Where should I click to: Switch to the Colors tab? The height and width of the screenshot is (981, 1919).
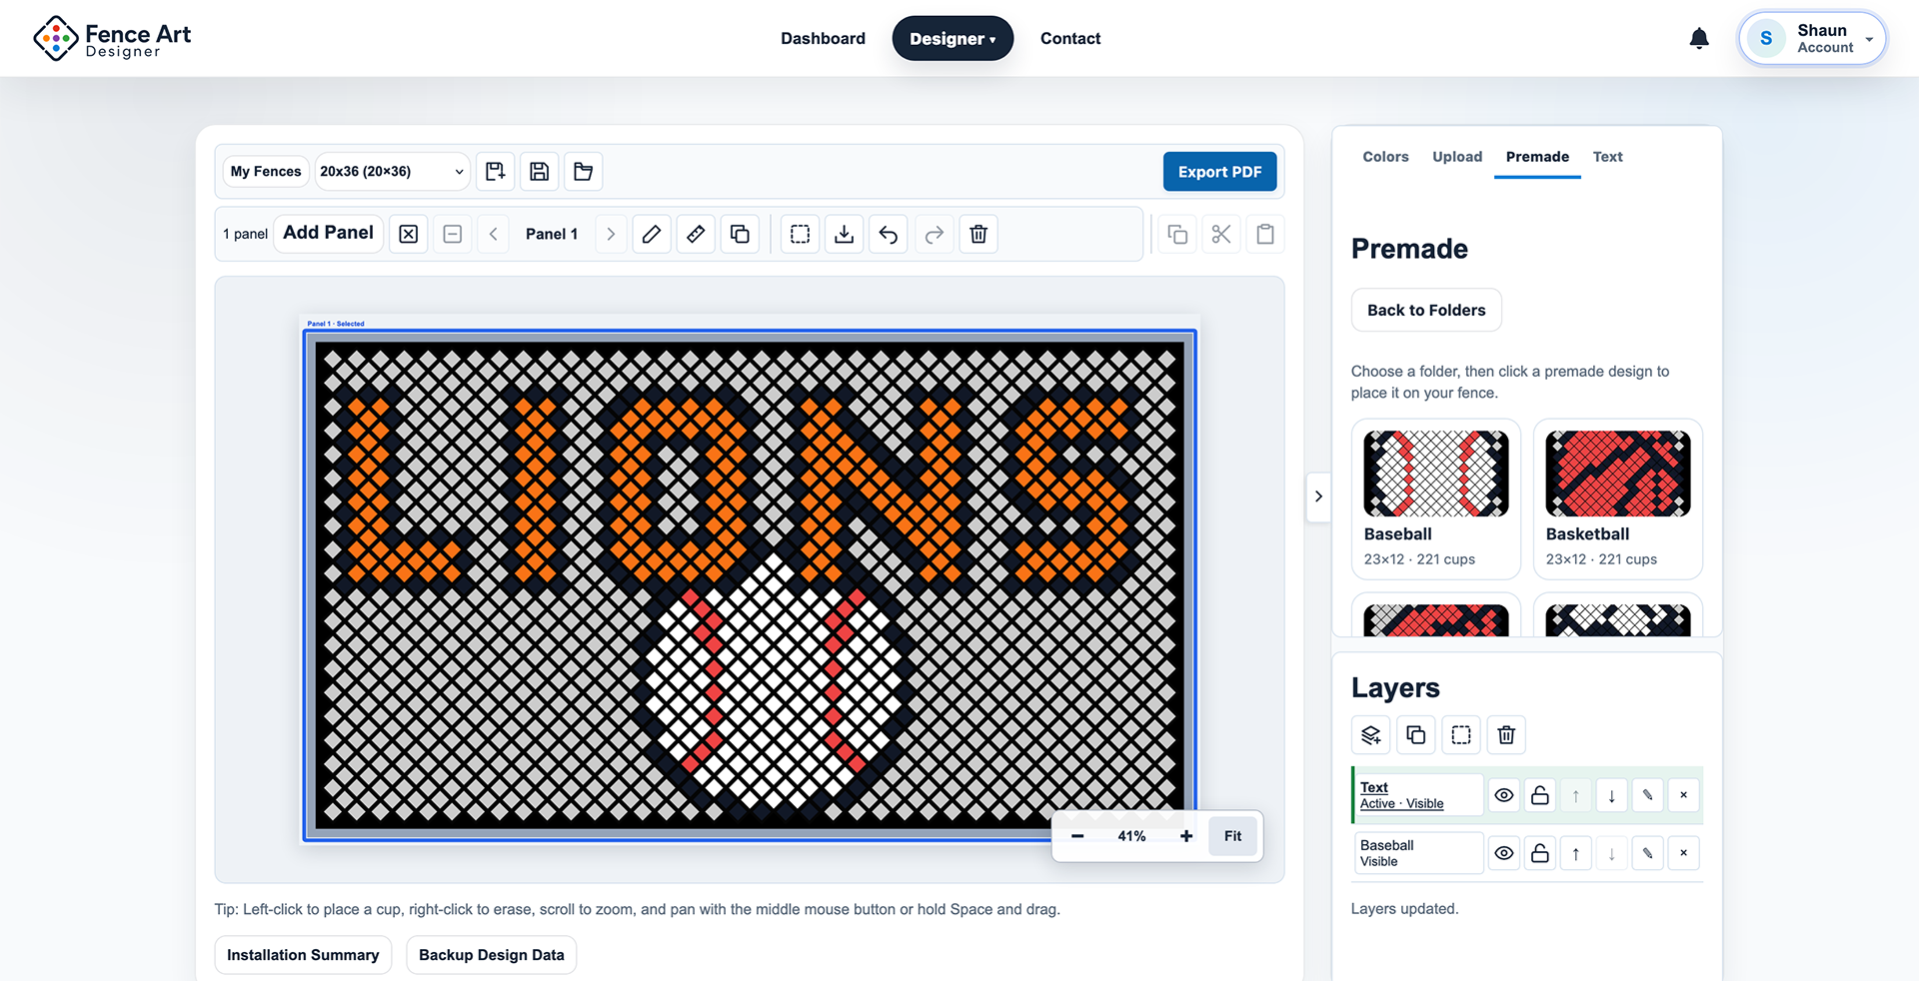(1385, 157)
